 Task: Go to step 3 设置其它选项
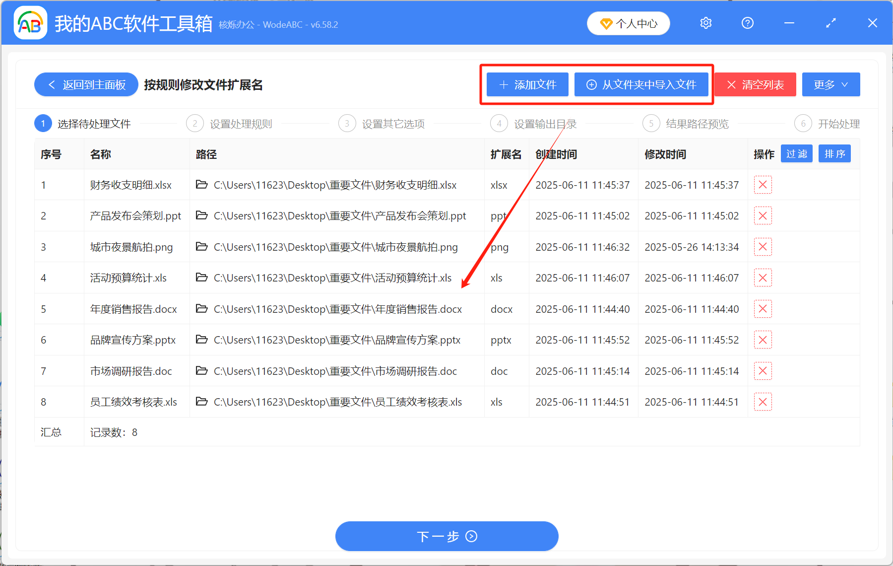[x=382, y=124]
